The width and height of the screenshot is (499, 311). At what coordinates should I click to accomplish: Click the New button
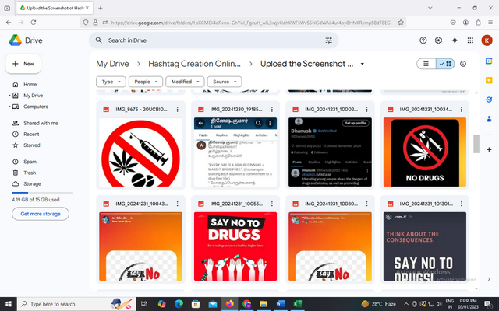pos(23,64)
